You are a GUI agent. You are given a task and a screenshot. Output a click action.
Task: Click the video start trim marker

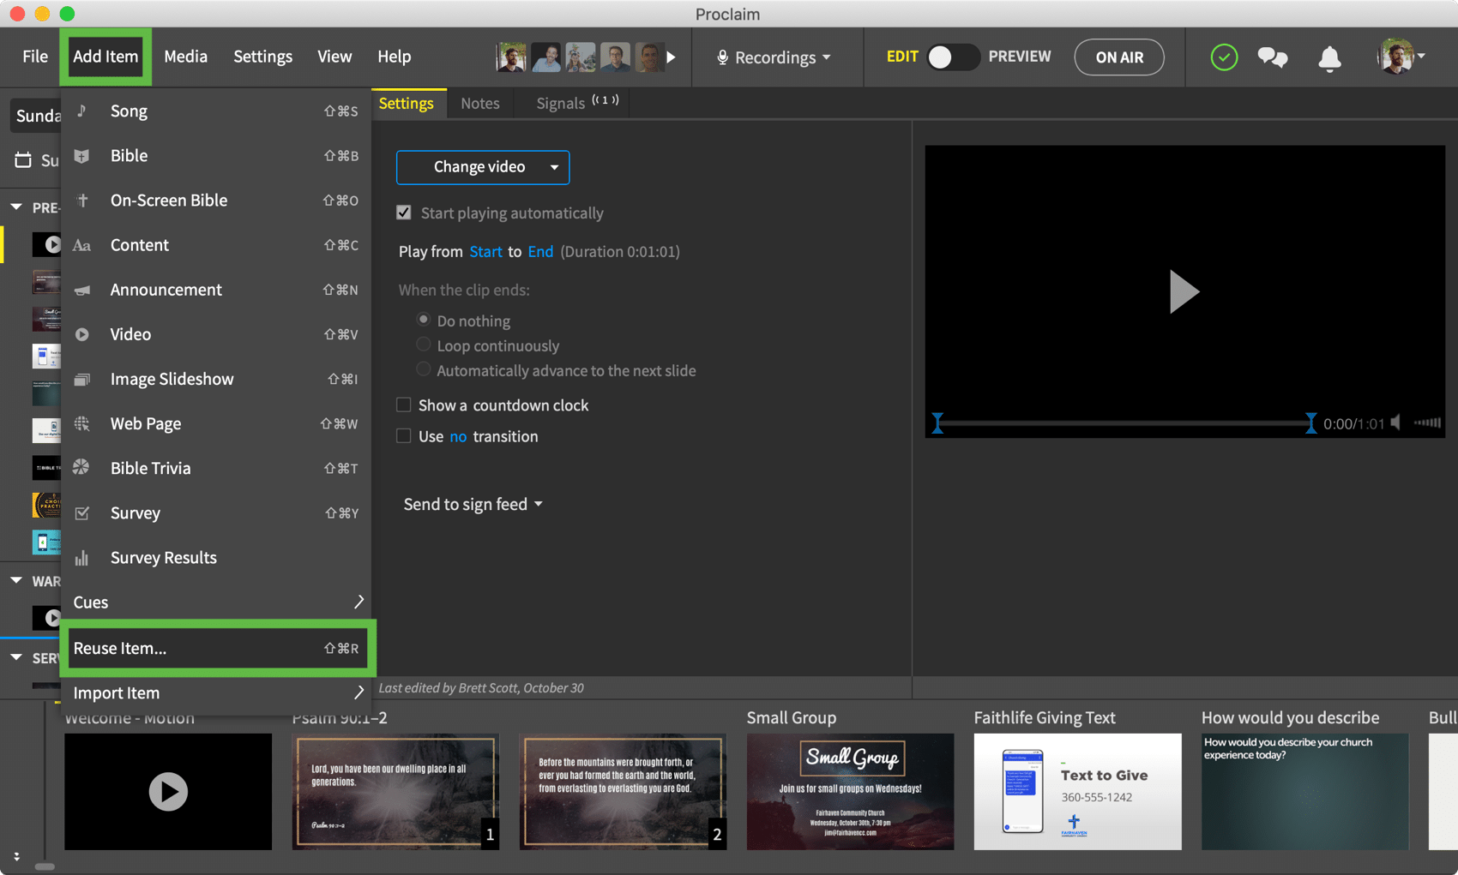point(937,423)
